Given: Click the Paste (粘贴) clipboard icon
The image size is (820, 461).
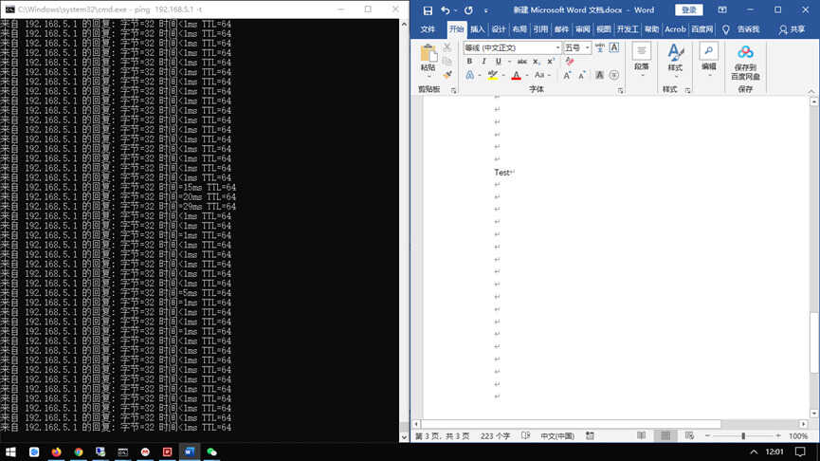Looking at the screenshot, I should point(428,59).
